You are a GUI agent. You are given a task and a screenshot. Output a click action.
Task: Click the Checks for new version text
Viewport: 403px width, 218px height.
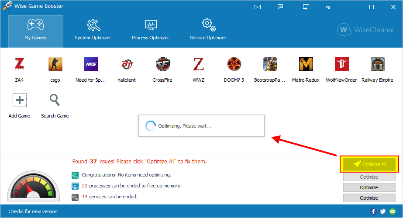[33, 211]
